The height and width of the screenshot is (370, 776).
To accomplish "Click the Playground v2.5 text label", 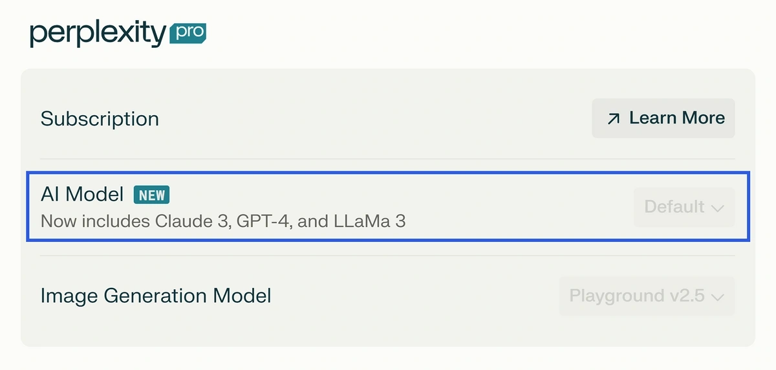I will pyautogui.click(x=638, y=296).
